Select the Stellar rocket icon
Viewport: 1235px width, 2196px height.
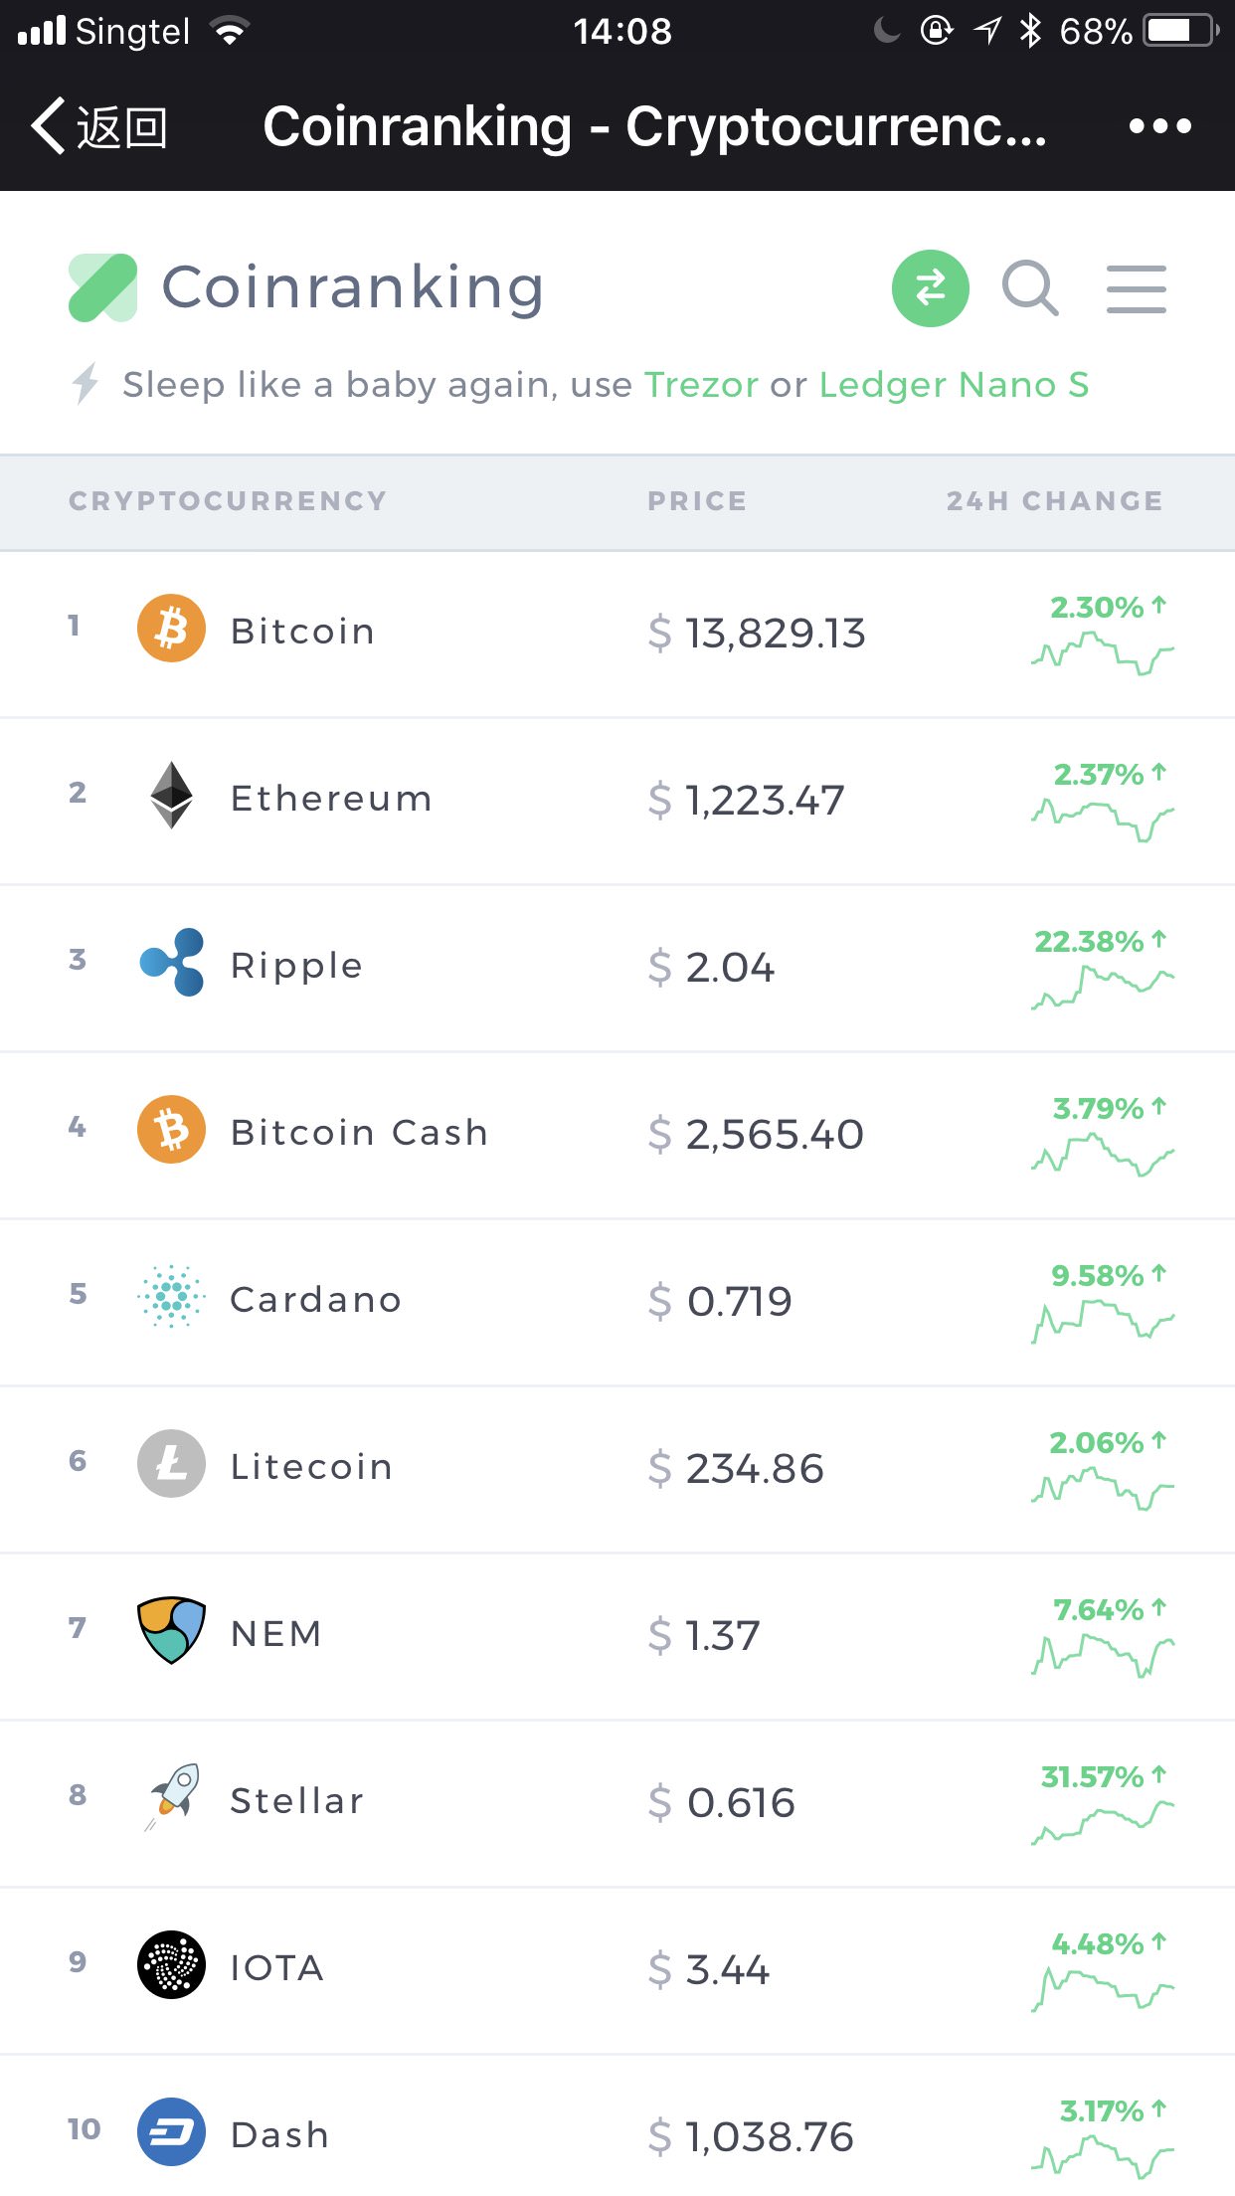point(173,1798)
